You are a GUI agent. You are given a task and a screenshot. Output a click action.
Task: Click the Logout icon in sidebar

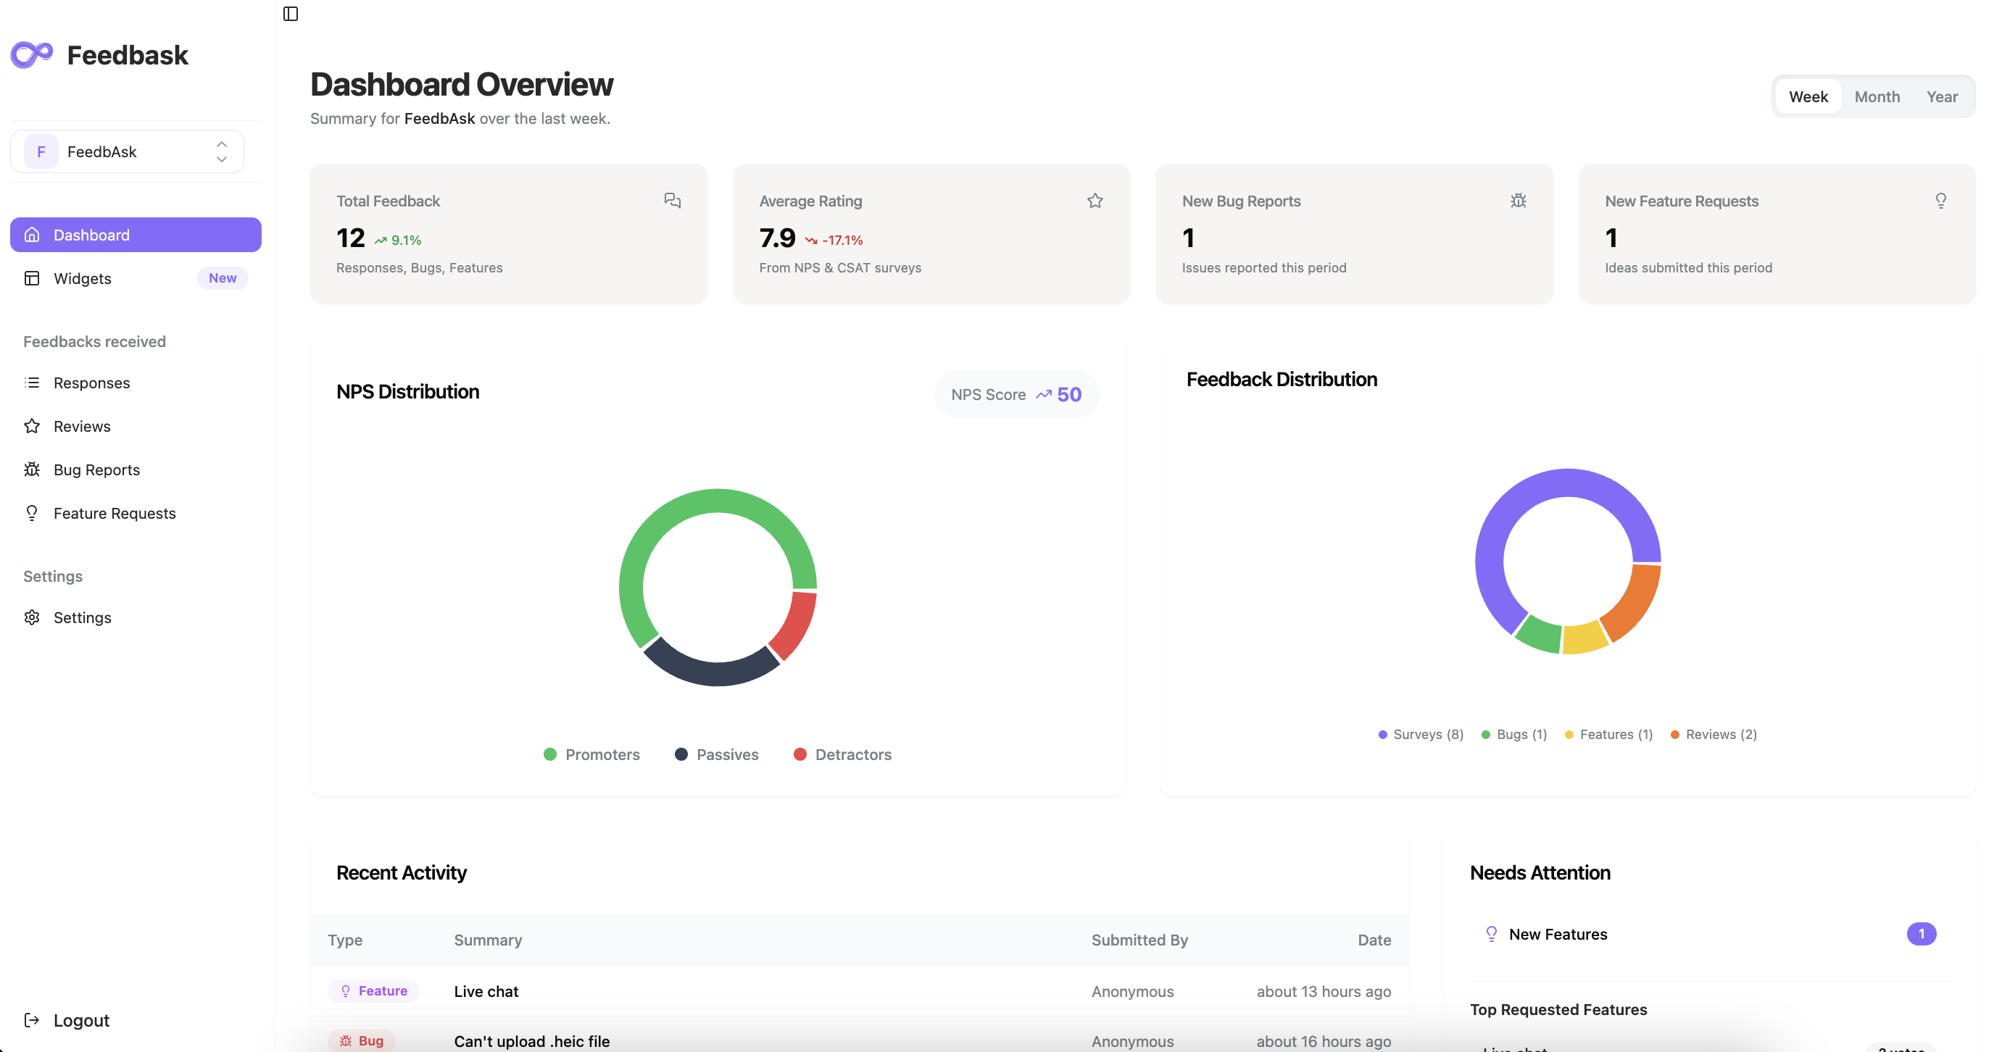click(x=32, y=1019)
